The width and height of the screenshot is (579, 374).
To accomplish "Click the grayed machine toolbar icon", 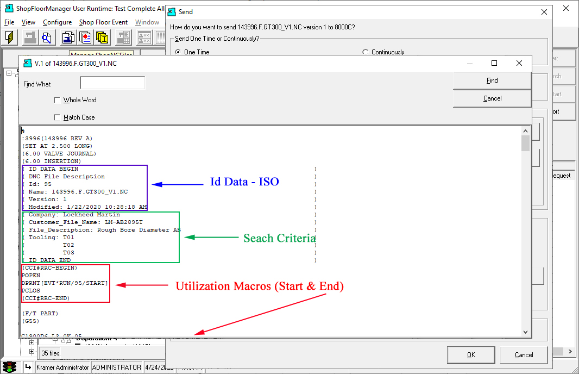I will [30, 38].
